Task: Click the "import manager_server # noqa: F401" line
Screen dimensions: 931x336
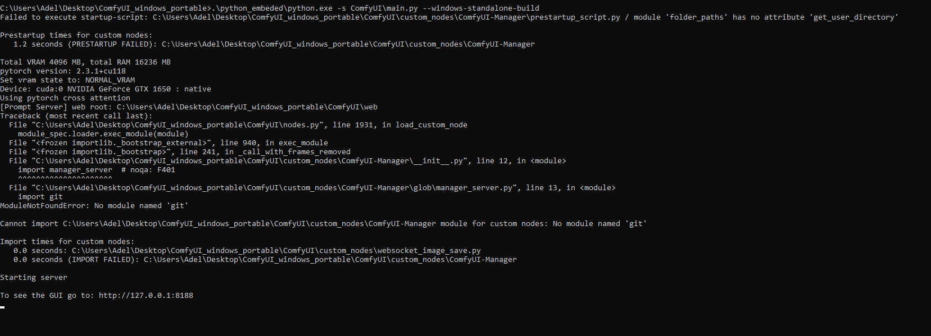Action: point(97,170)
